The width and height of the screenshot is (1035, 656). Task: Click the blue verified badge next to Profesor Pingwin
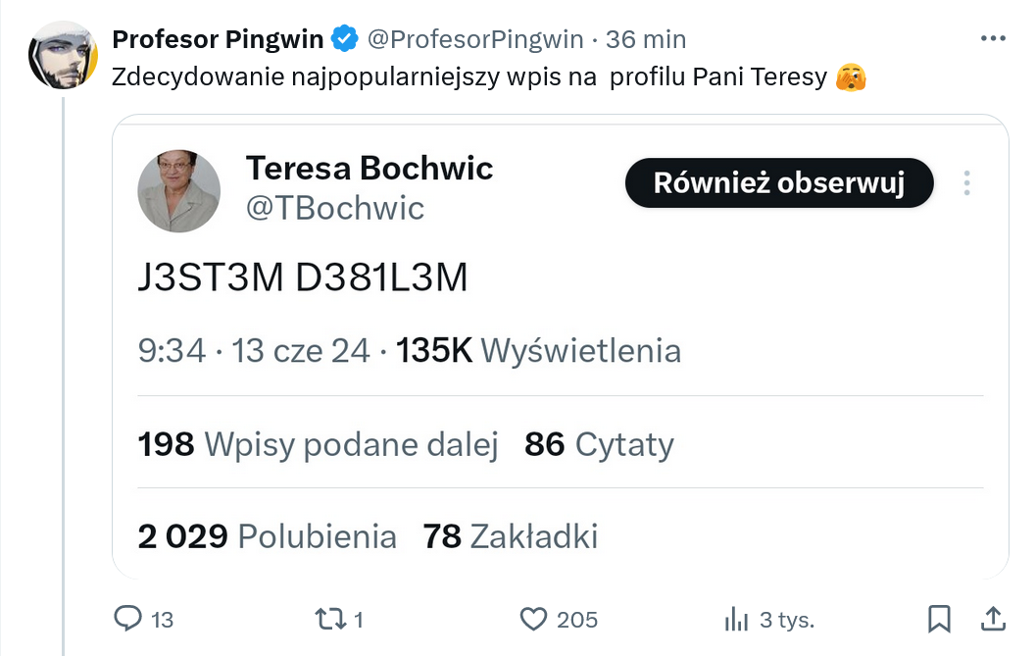coord(345,39)
